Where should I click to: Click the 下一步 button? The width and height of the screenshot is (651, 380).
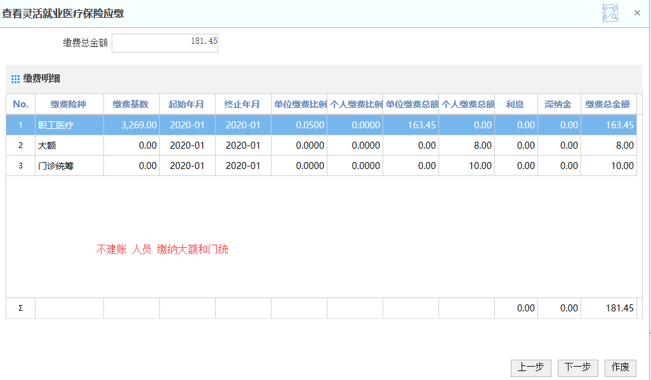[577, 367]
